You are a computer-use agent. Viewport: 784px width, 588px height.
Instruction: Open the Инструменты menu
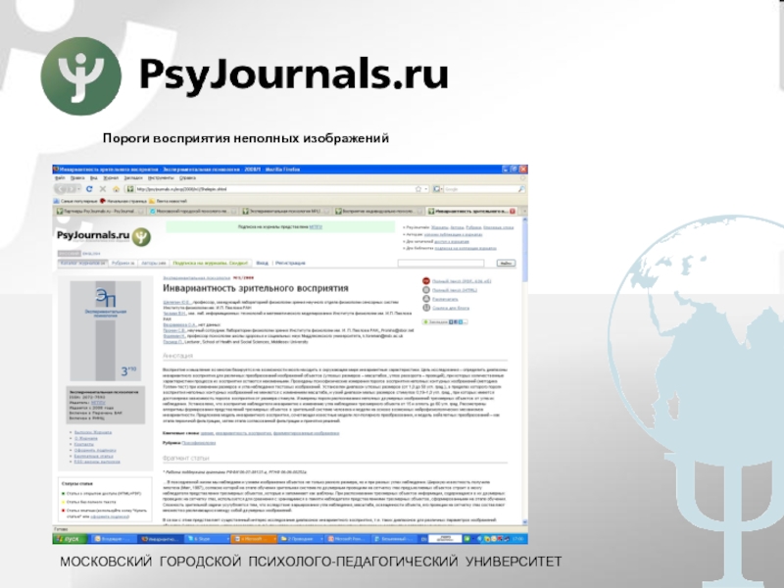161,178
